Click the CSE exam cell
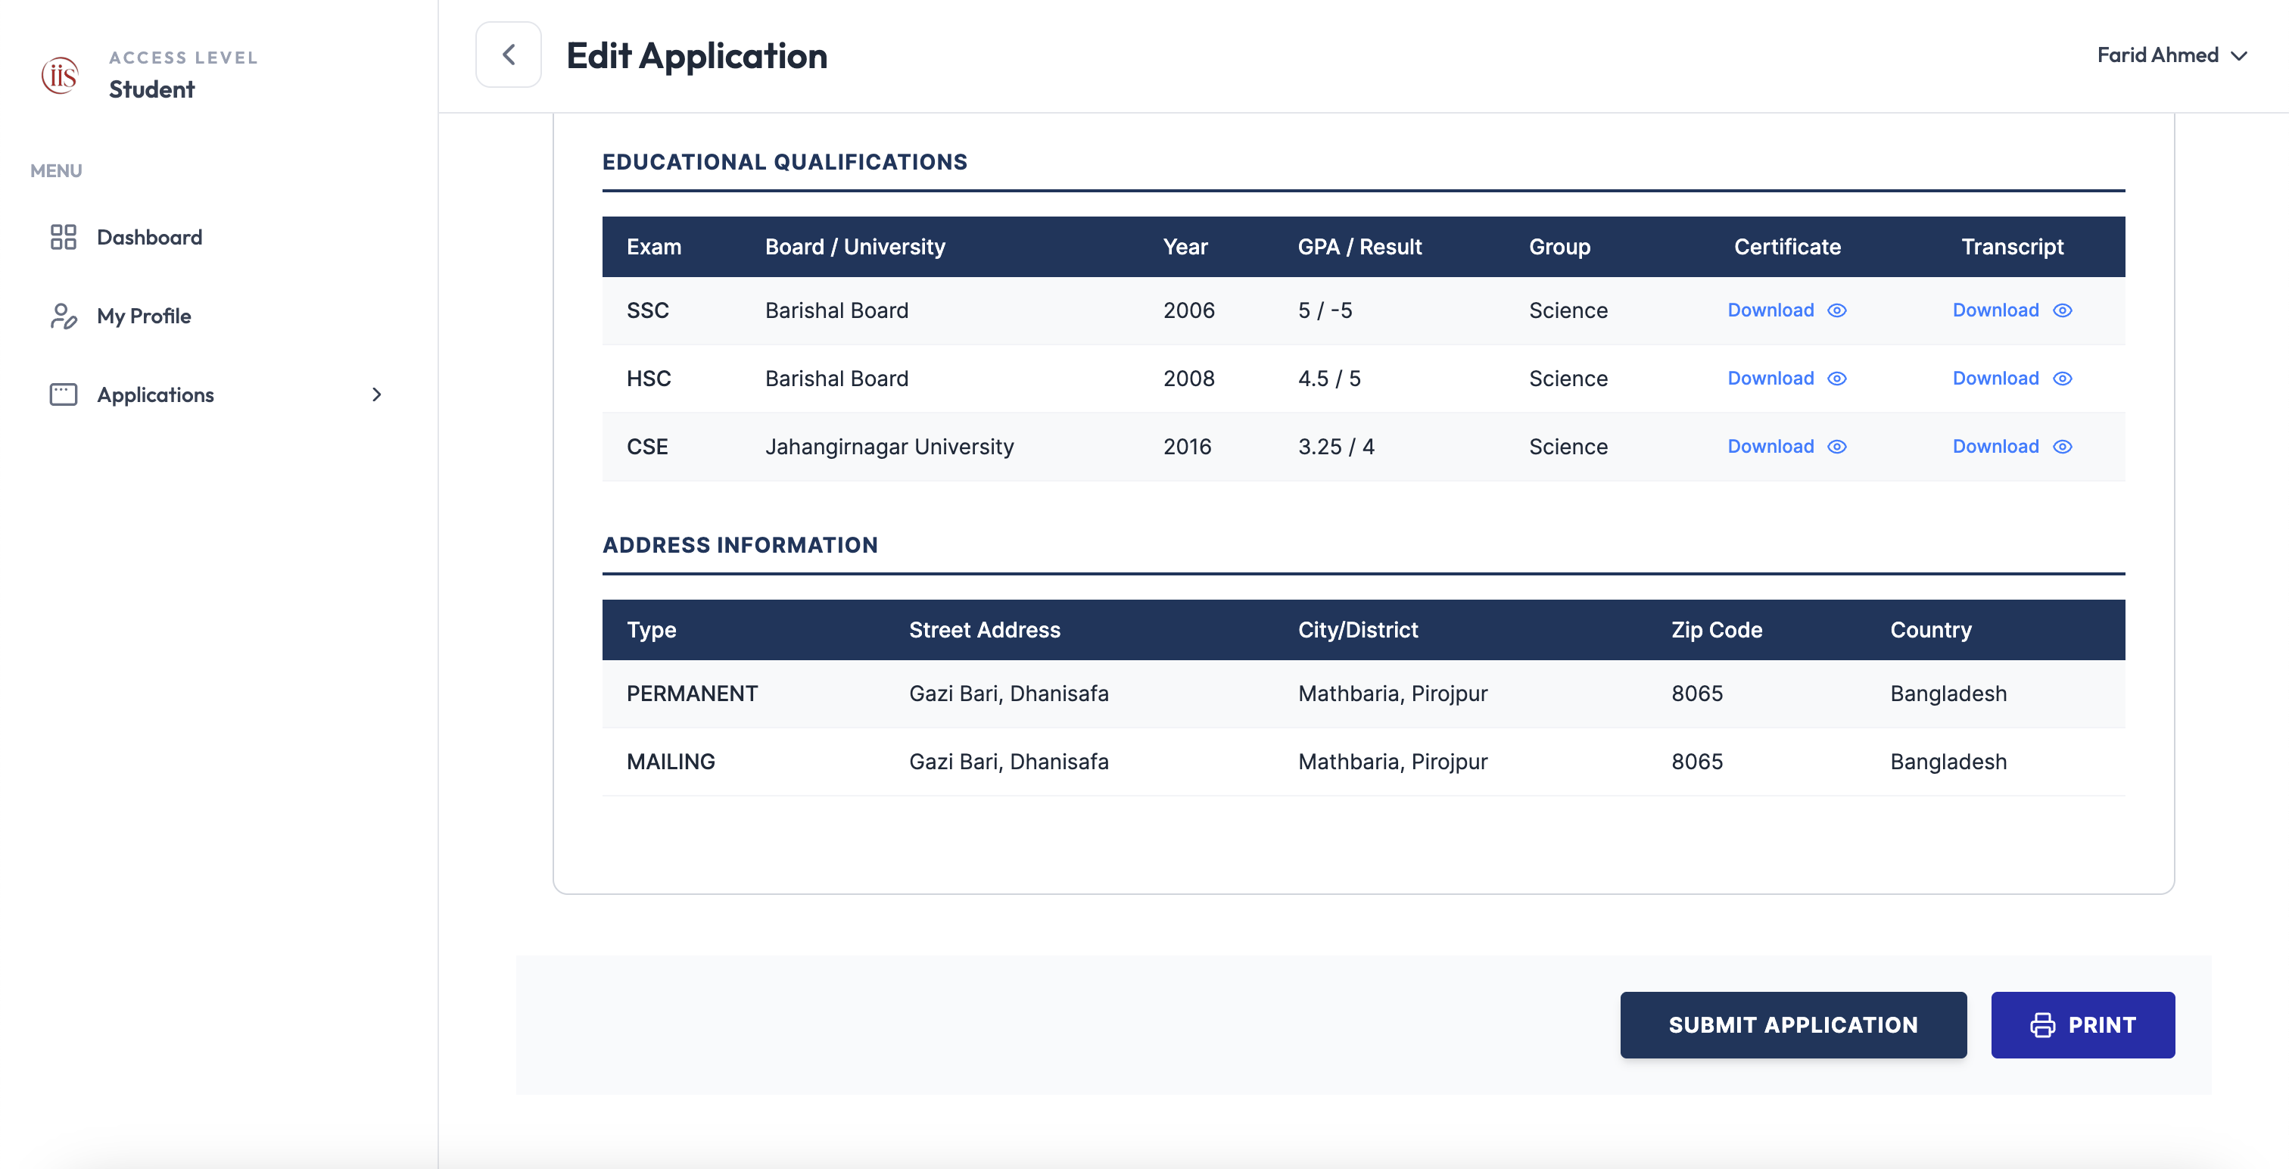 [647, 446]
